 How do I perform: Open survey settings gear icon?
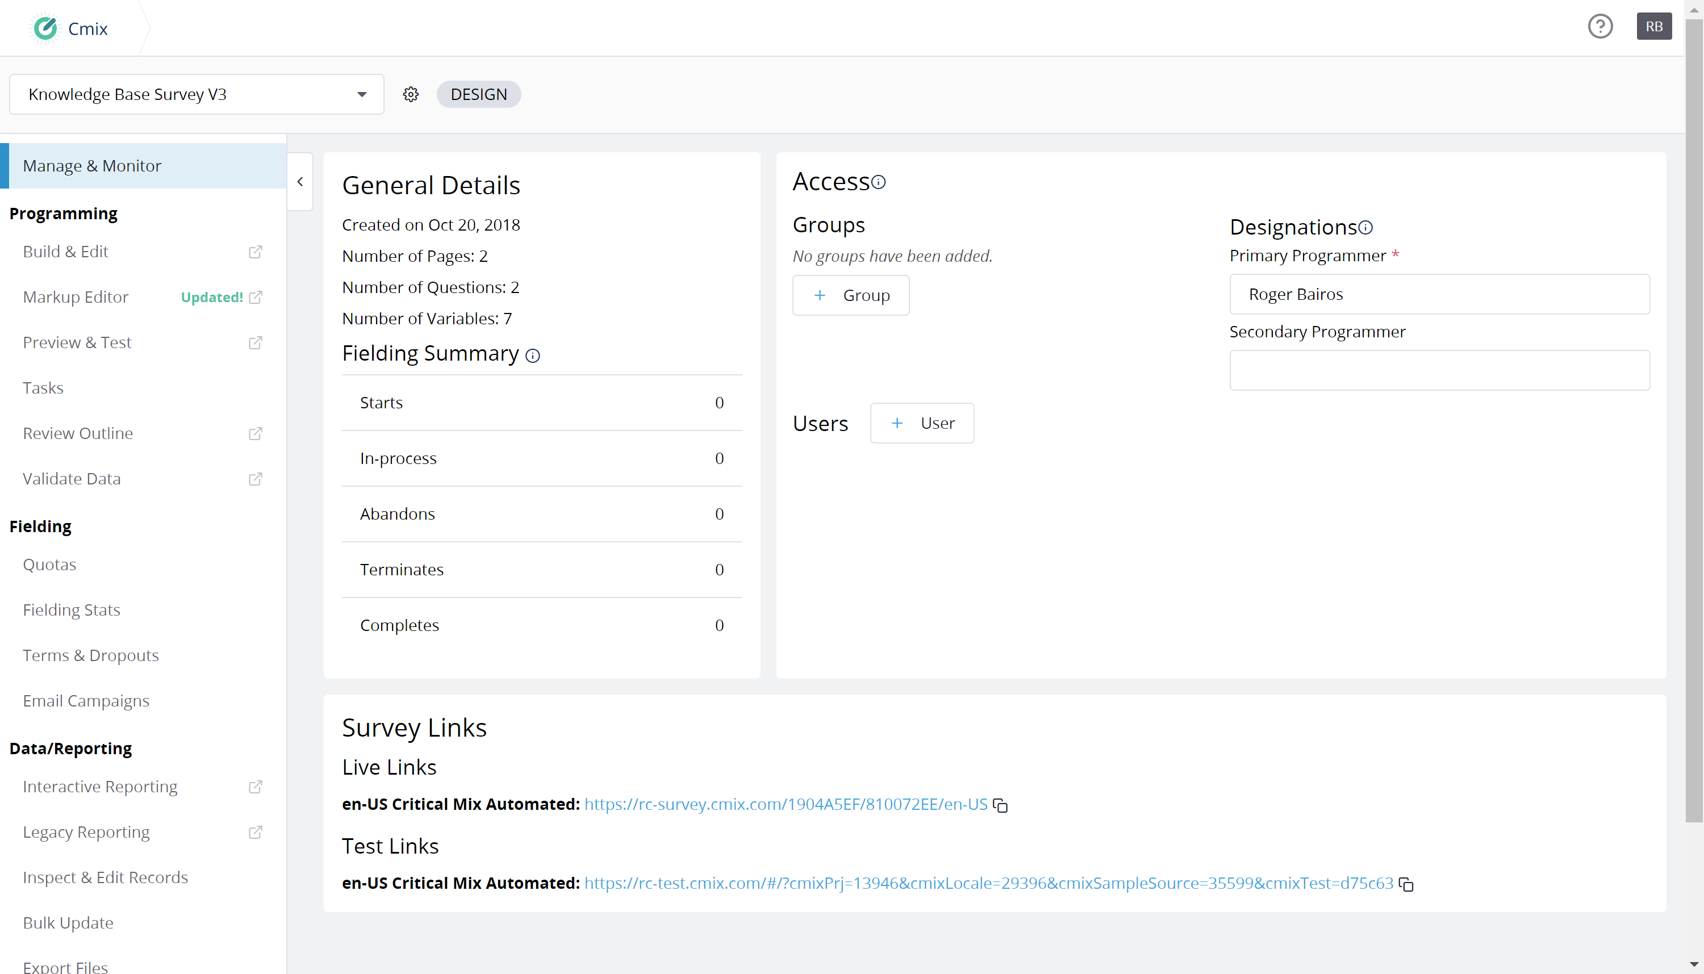pyautogui.click(x=411, y=94)
